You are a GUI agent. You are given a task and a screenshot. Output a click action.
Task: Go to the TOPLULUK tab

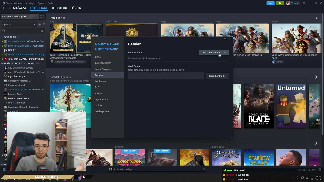pos(59,8)
